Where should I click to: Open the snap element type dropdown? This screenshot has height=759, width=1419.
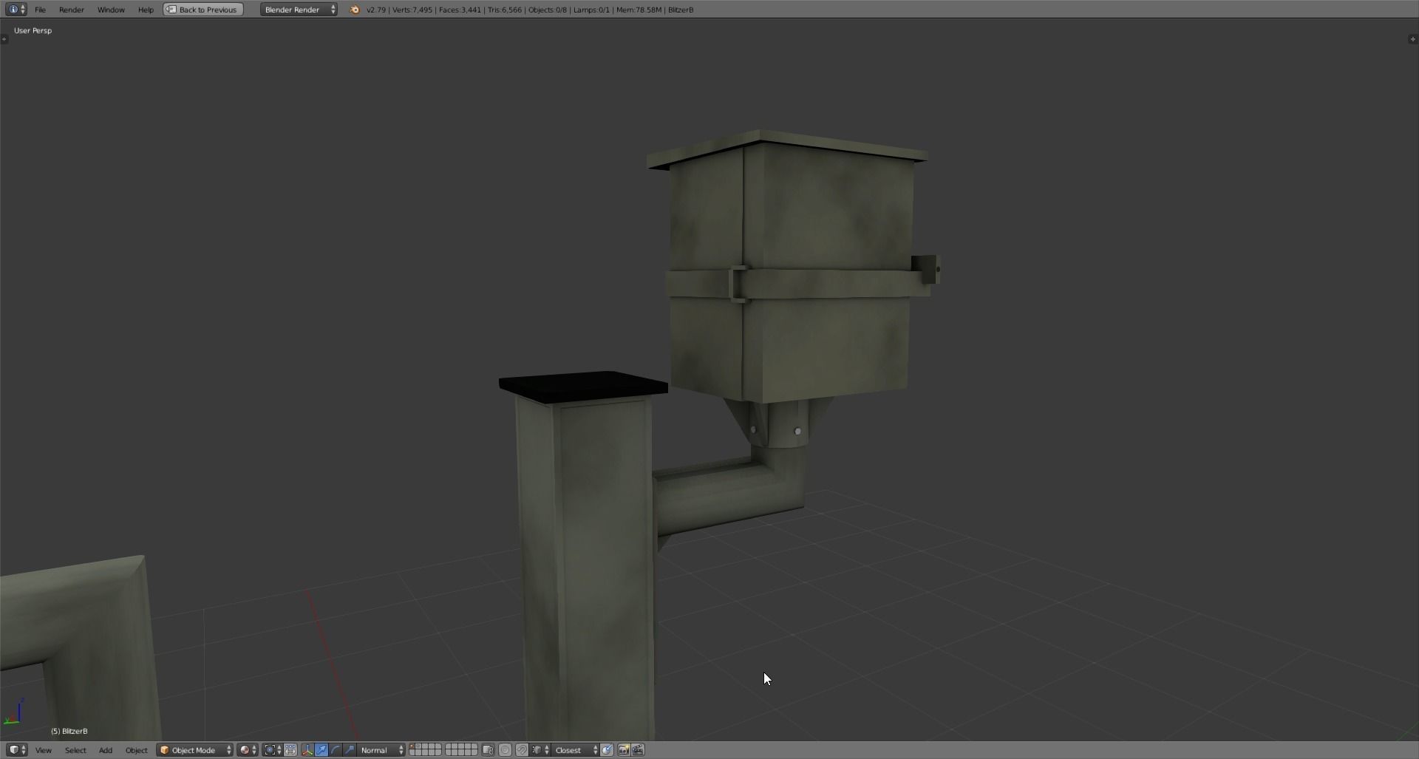[x=541, y=750]
